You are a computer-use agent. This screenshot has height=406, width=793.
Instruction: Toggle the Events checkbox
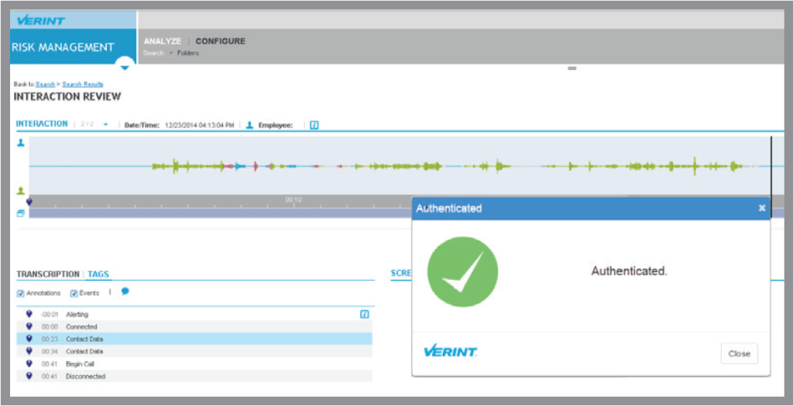point(74,293)
